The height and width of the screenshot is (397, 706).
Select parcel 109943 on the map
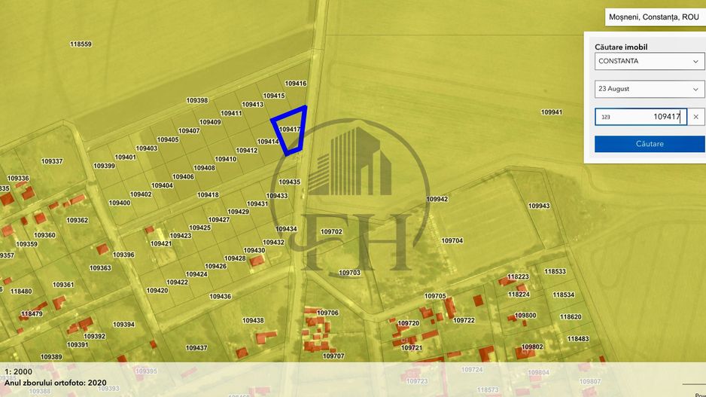click(539, 206)
